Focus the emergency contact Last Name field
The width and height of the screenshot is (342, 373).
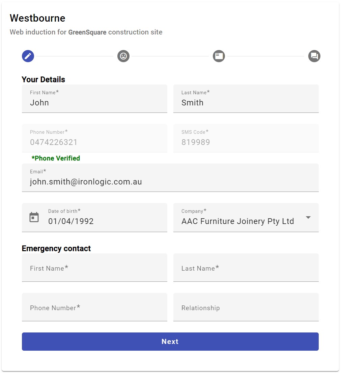[x=246, y=268]
